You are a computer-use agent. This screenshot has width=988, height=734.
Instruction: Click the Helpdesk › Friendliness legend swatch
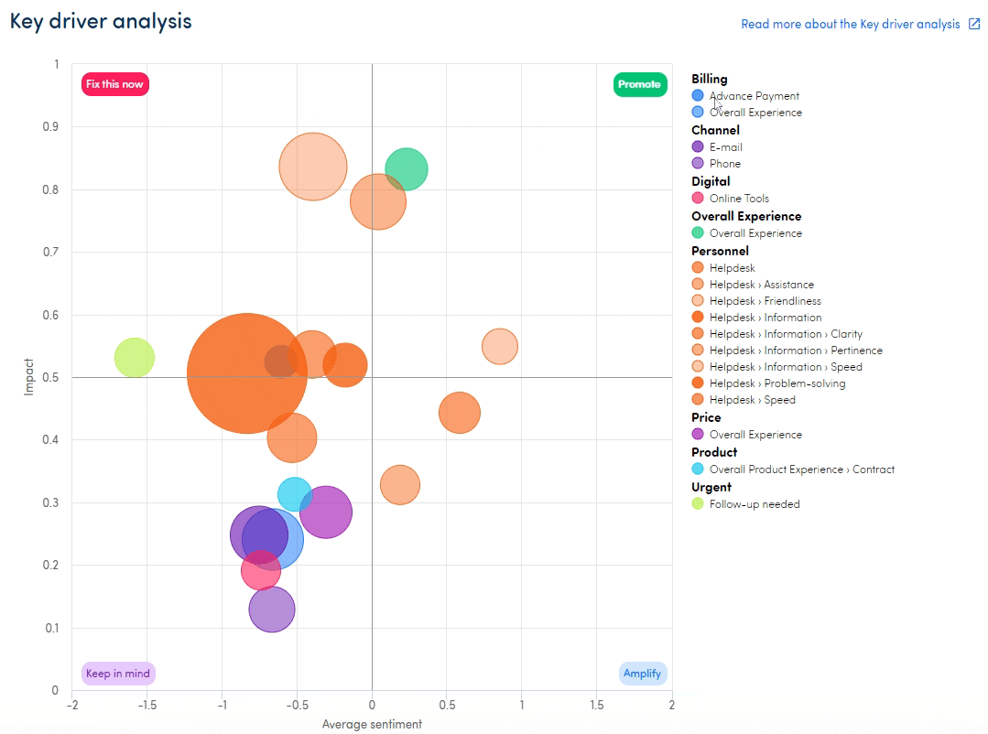(x=698, y=301)
